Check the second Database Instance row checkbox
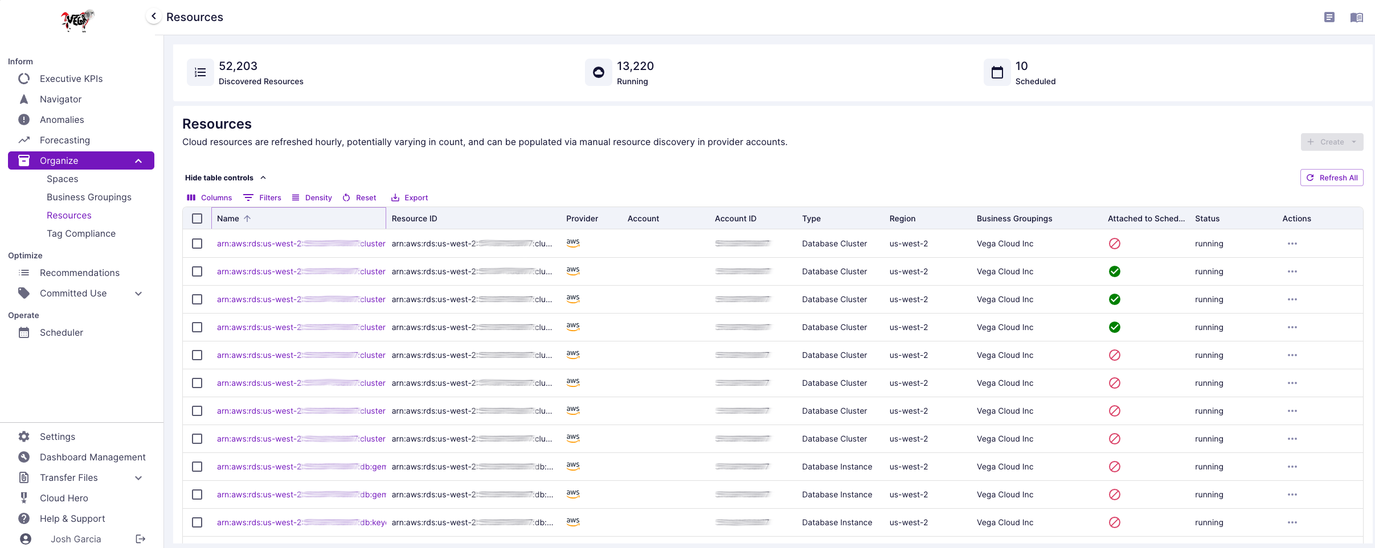 pyautogui.click(x=197, y=495)
